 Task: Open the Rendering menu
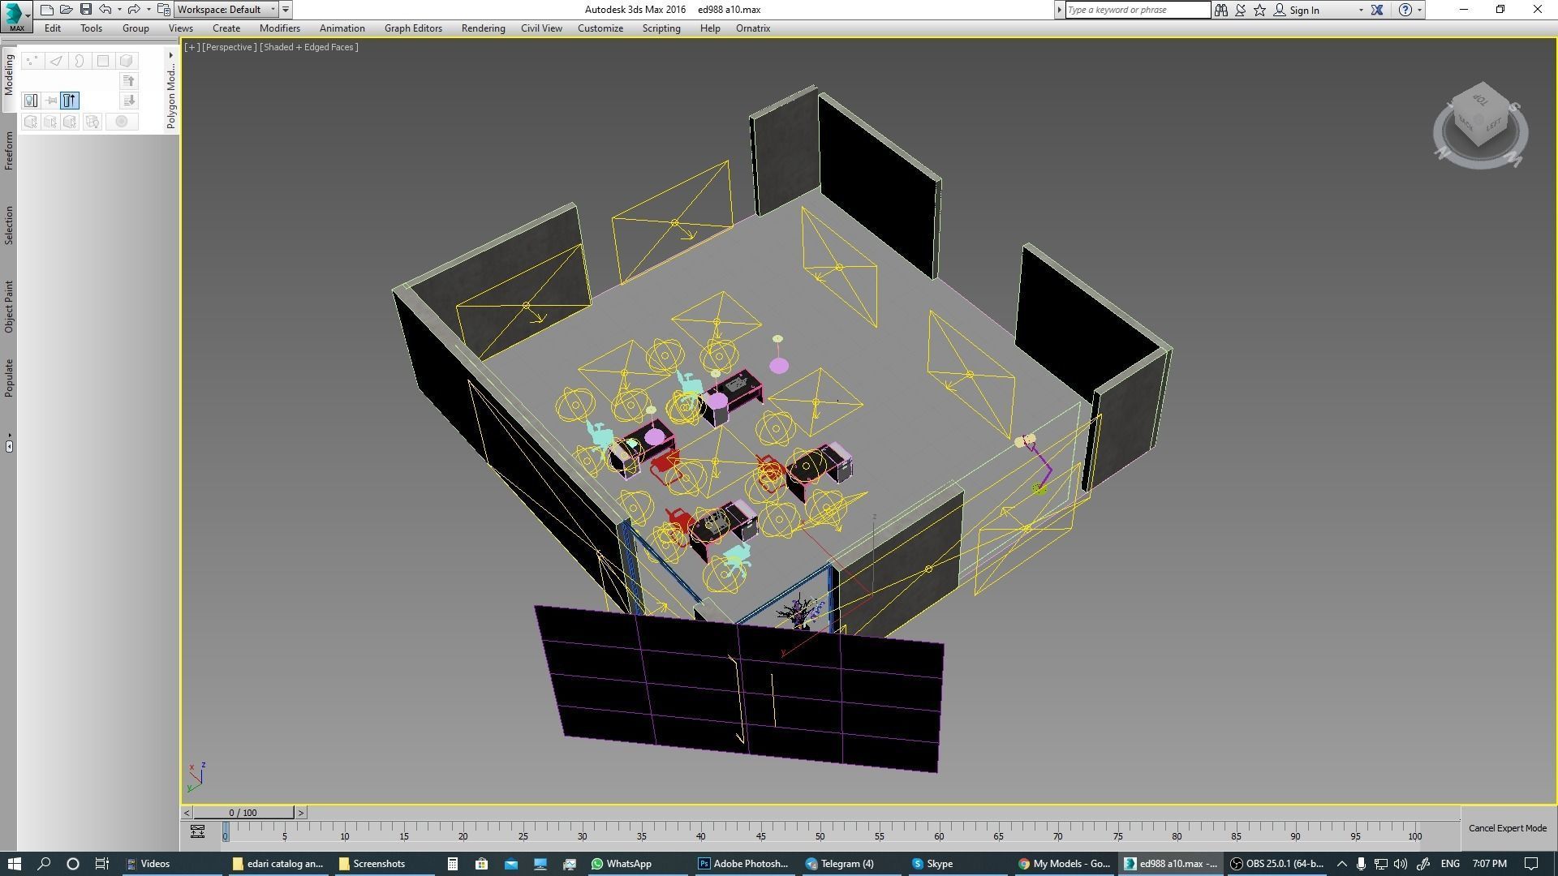point(483,28)
